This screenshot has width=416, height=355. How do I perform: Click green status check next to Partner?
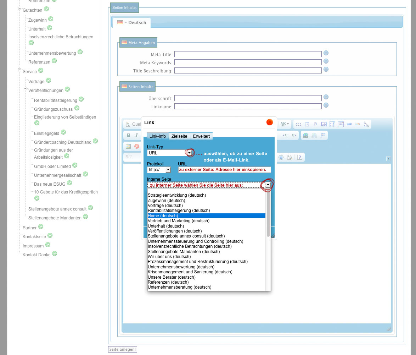41,226
